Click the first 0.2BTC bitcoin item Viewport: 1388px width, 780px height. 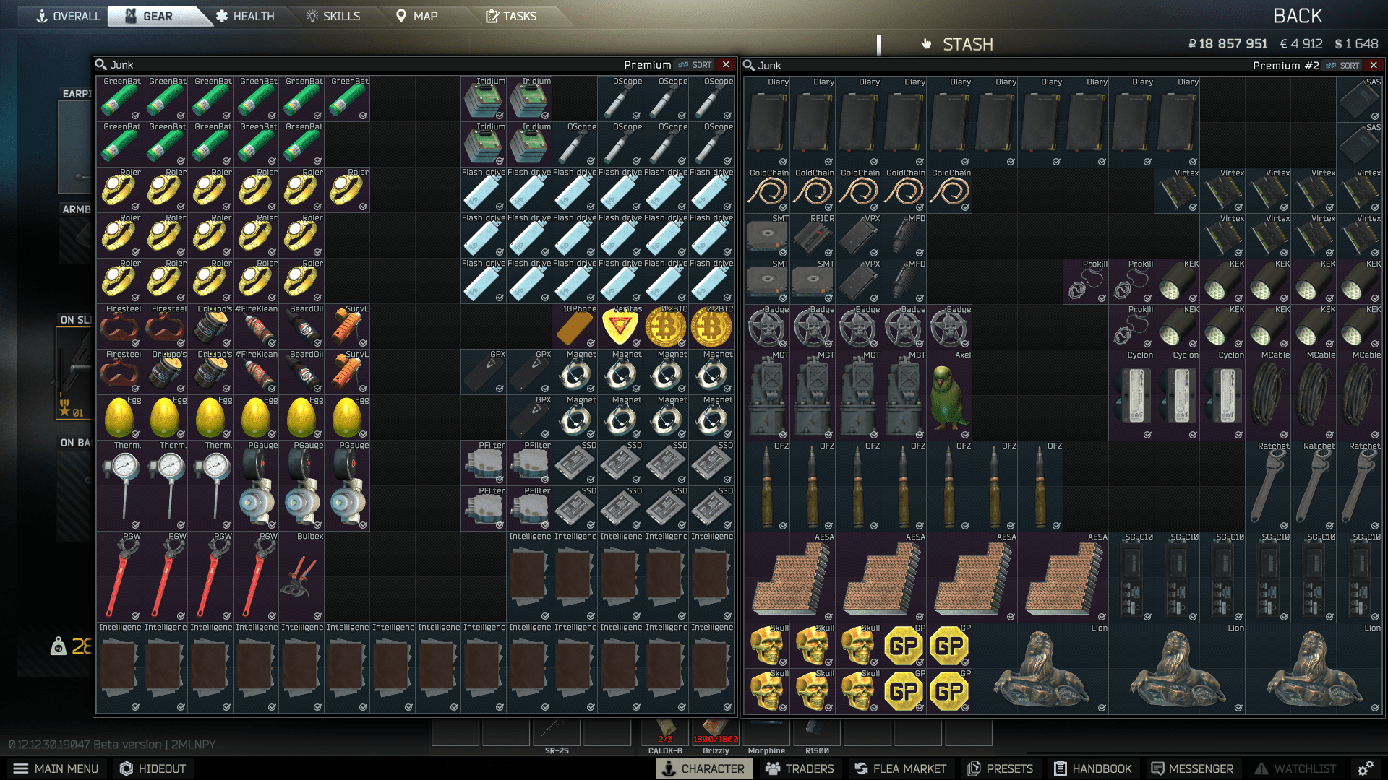(666, 326)
